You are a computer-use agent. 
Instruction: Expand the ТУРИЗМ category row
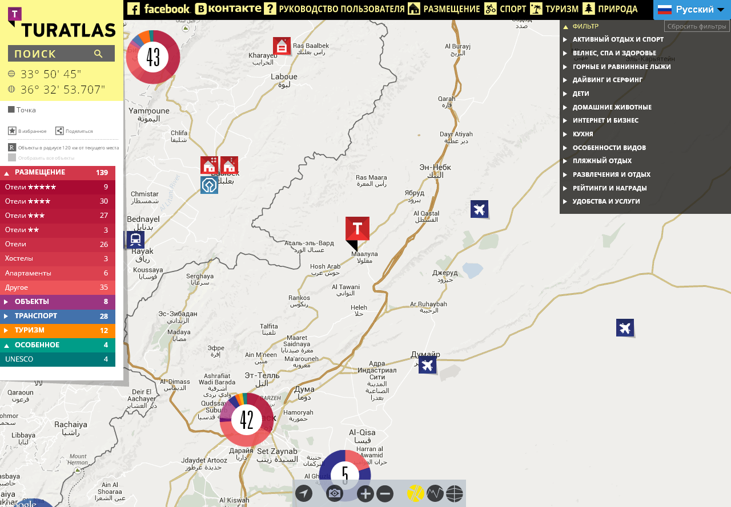click(x=58, y=330)
